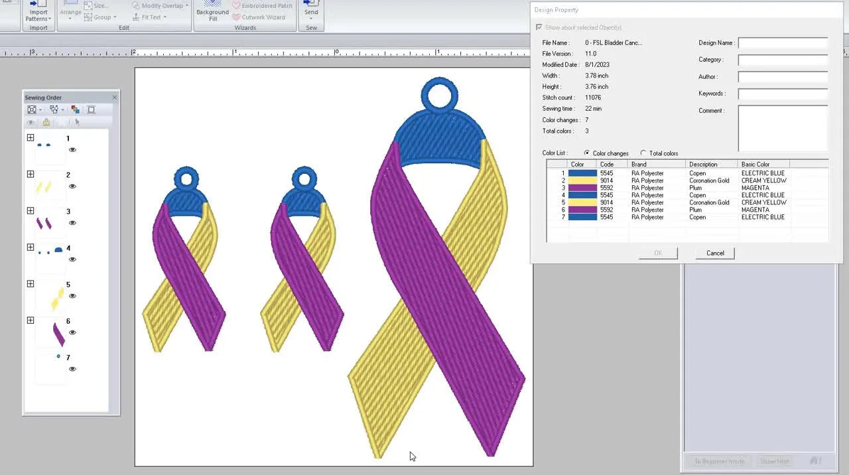
Task: Enable the Total colors radio button
Action: 643,153
